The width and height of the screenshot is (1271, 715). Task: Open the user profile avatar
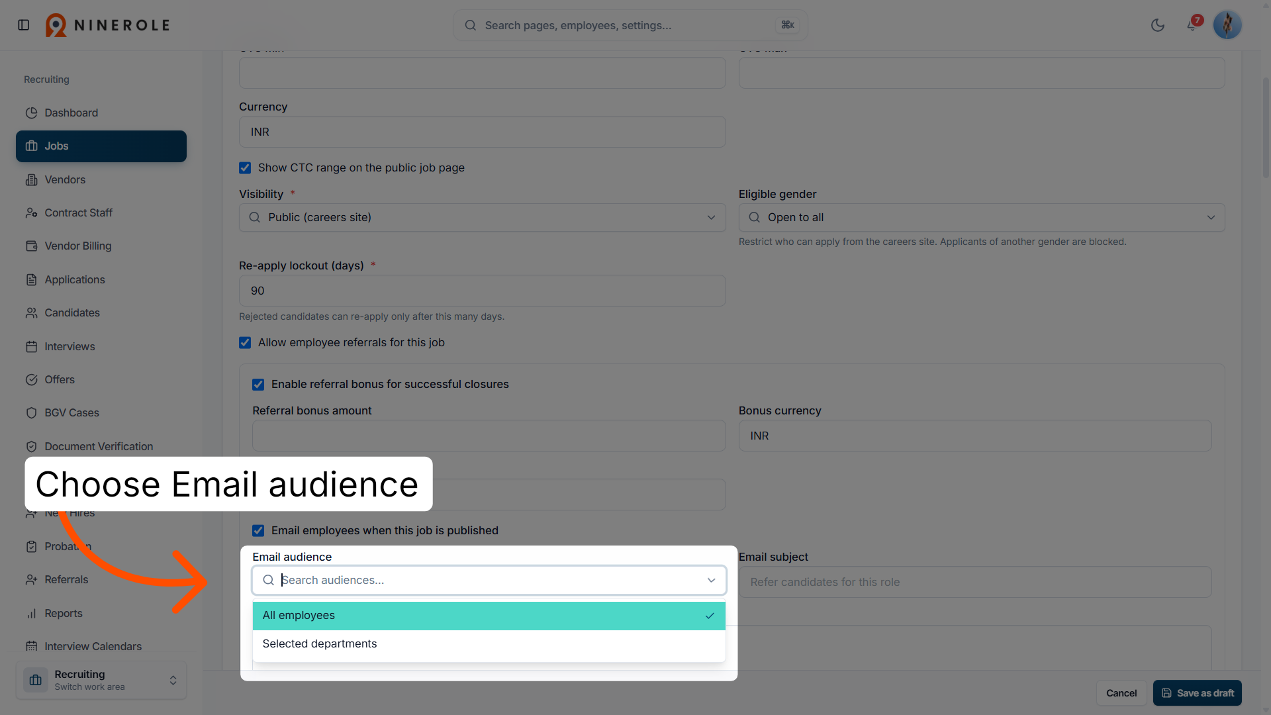coord(1227,25)
